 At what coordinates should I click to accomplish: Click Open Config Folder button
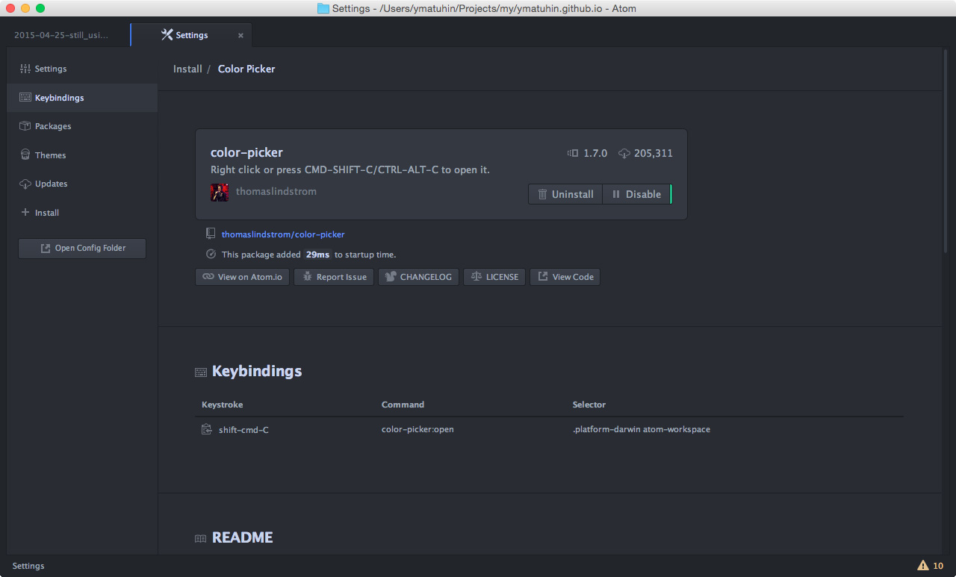82,249
